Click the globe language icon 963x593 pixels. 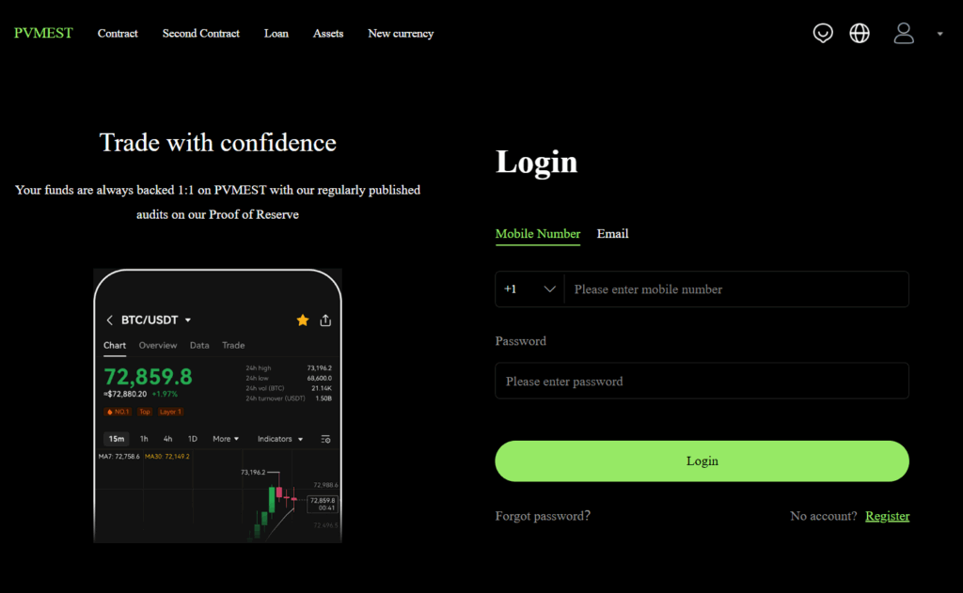[x=860, y=34]
